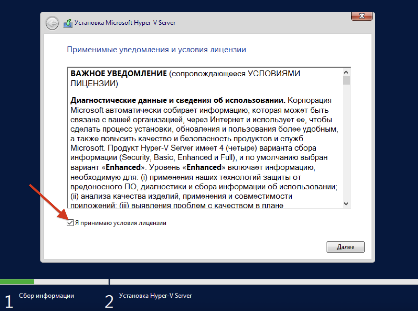Click the scrollbar thumb of the license text
Image resolution: width=418 pixels, height=311 pixels.
[346, 80]
